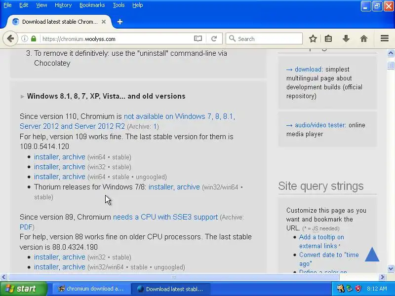Open the Help menu
This screenshot has width=395, height=296.
[x=138, y=5]
